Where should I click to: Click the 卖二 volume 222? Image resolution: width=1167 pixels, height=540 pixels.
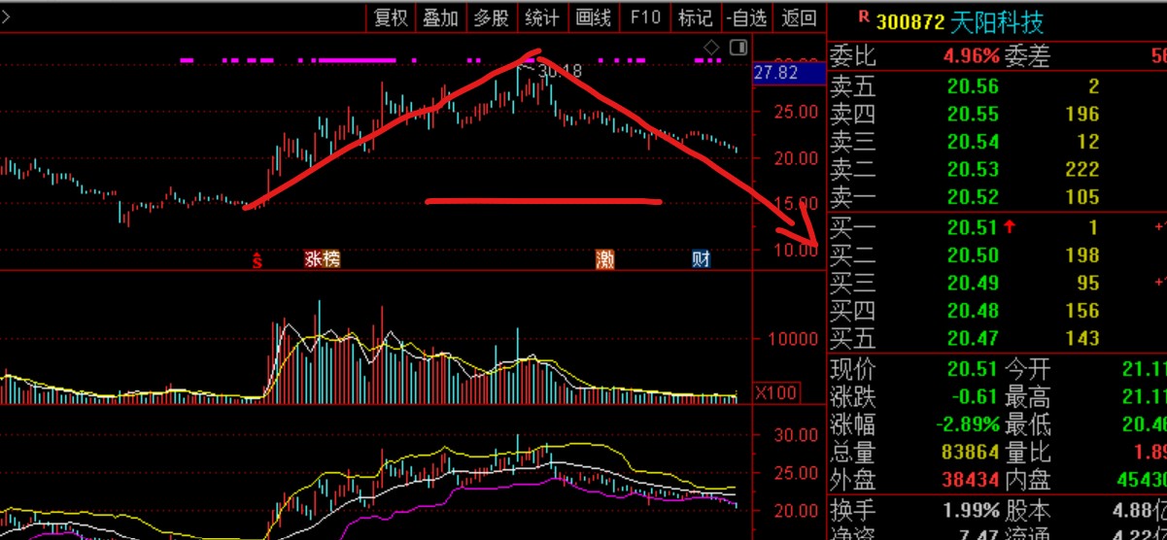(1083, 170)
